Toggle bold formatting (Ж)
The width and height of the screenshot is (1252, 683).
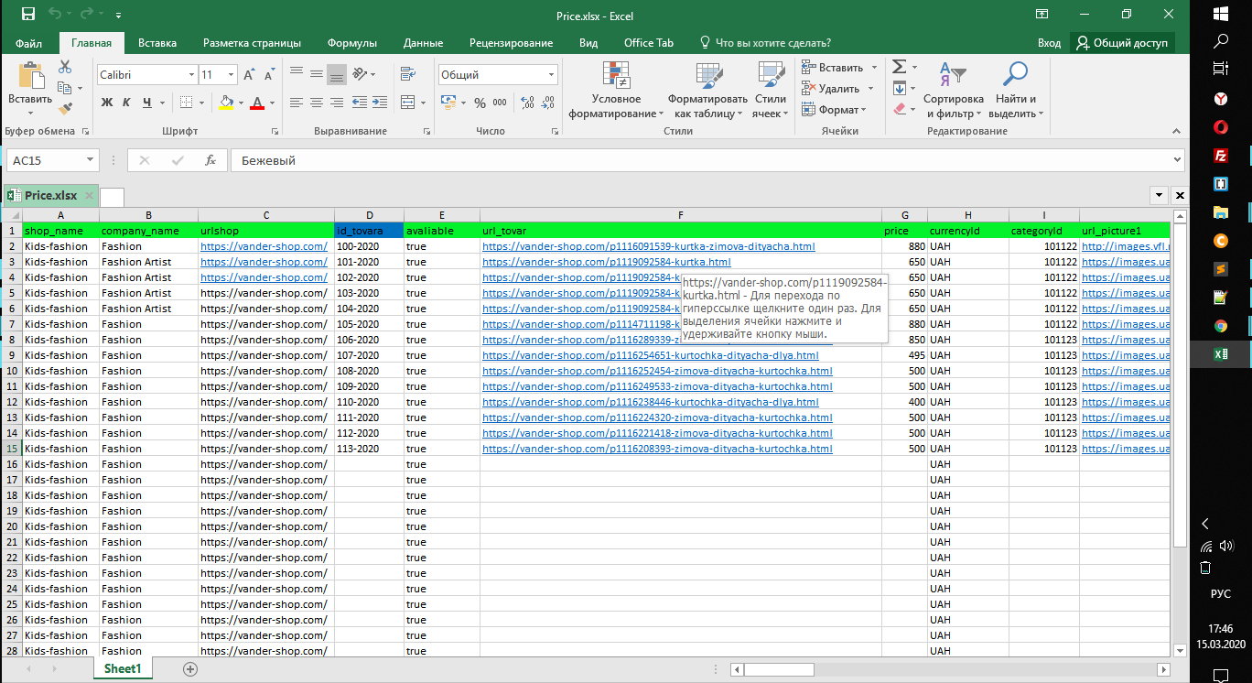[106, 103]
